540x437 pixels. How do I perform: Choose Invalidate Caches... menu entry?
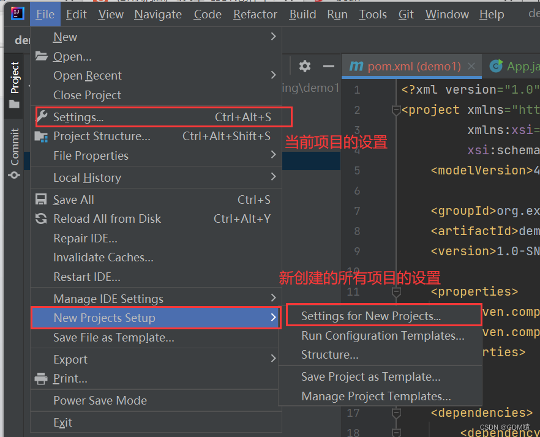point(156,258)
